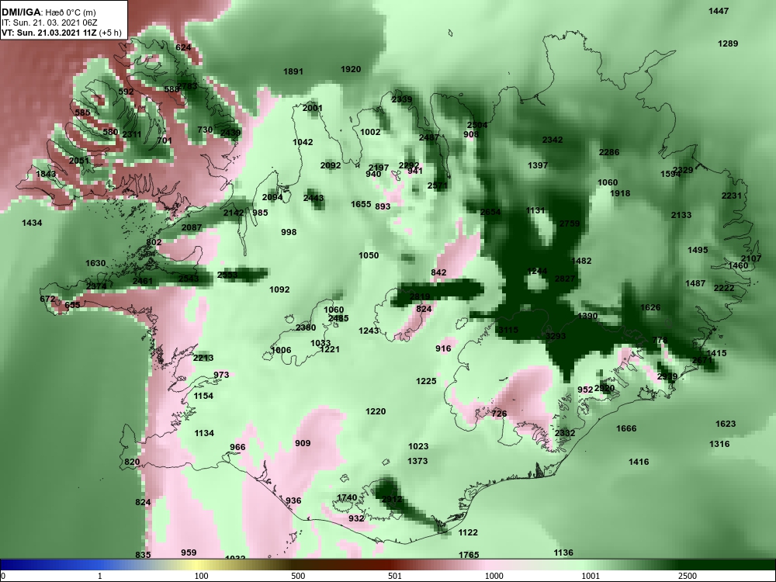Select the map value 1765
Image resolution: width=776 pixels, height=582 pixels.
(469, 555)
